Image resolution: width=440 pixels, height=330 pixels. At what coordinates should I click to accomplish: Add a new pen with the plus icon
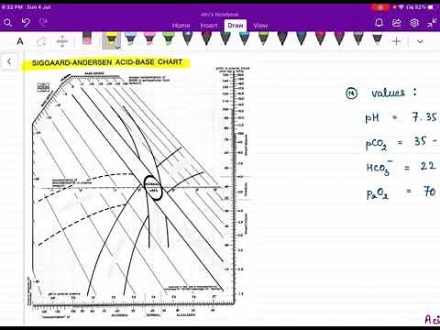coord(397,41)
